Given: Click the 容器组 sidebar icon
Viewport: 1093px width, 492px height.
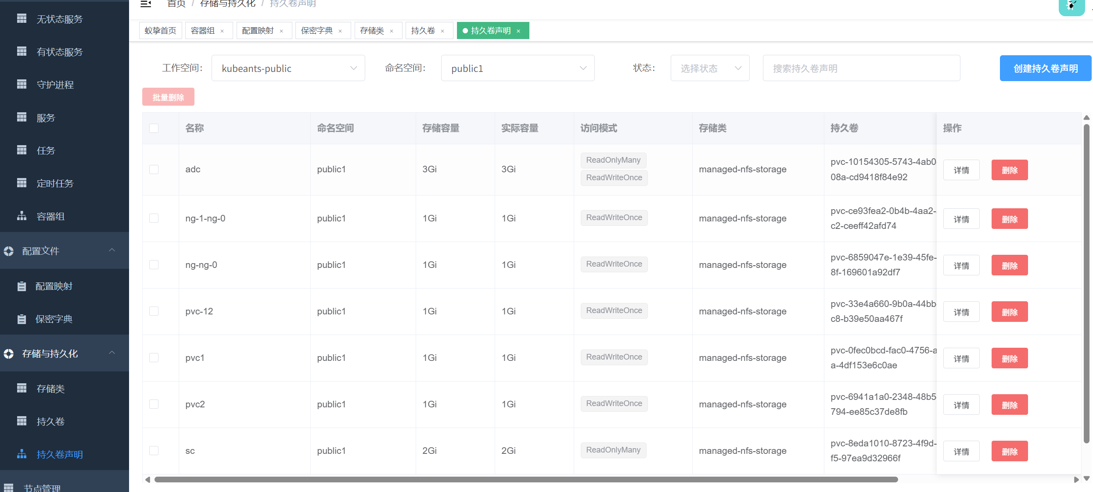Looking at the screenshot, I should pyautogui.click(x=22, y=216).
